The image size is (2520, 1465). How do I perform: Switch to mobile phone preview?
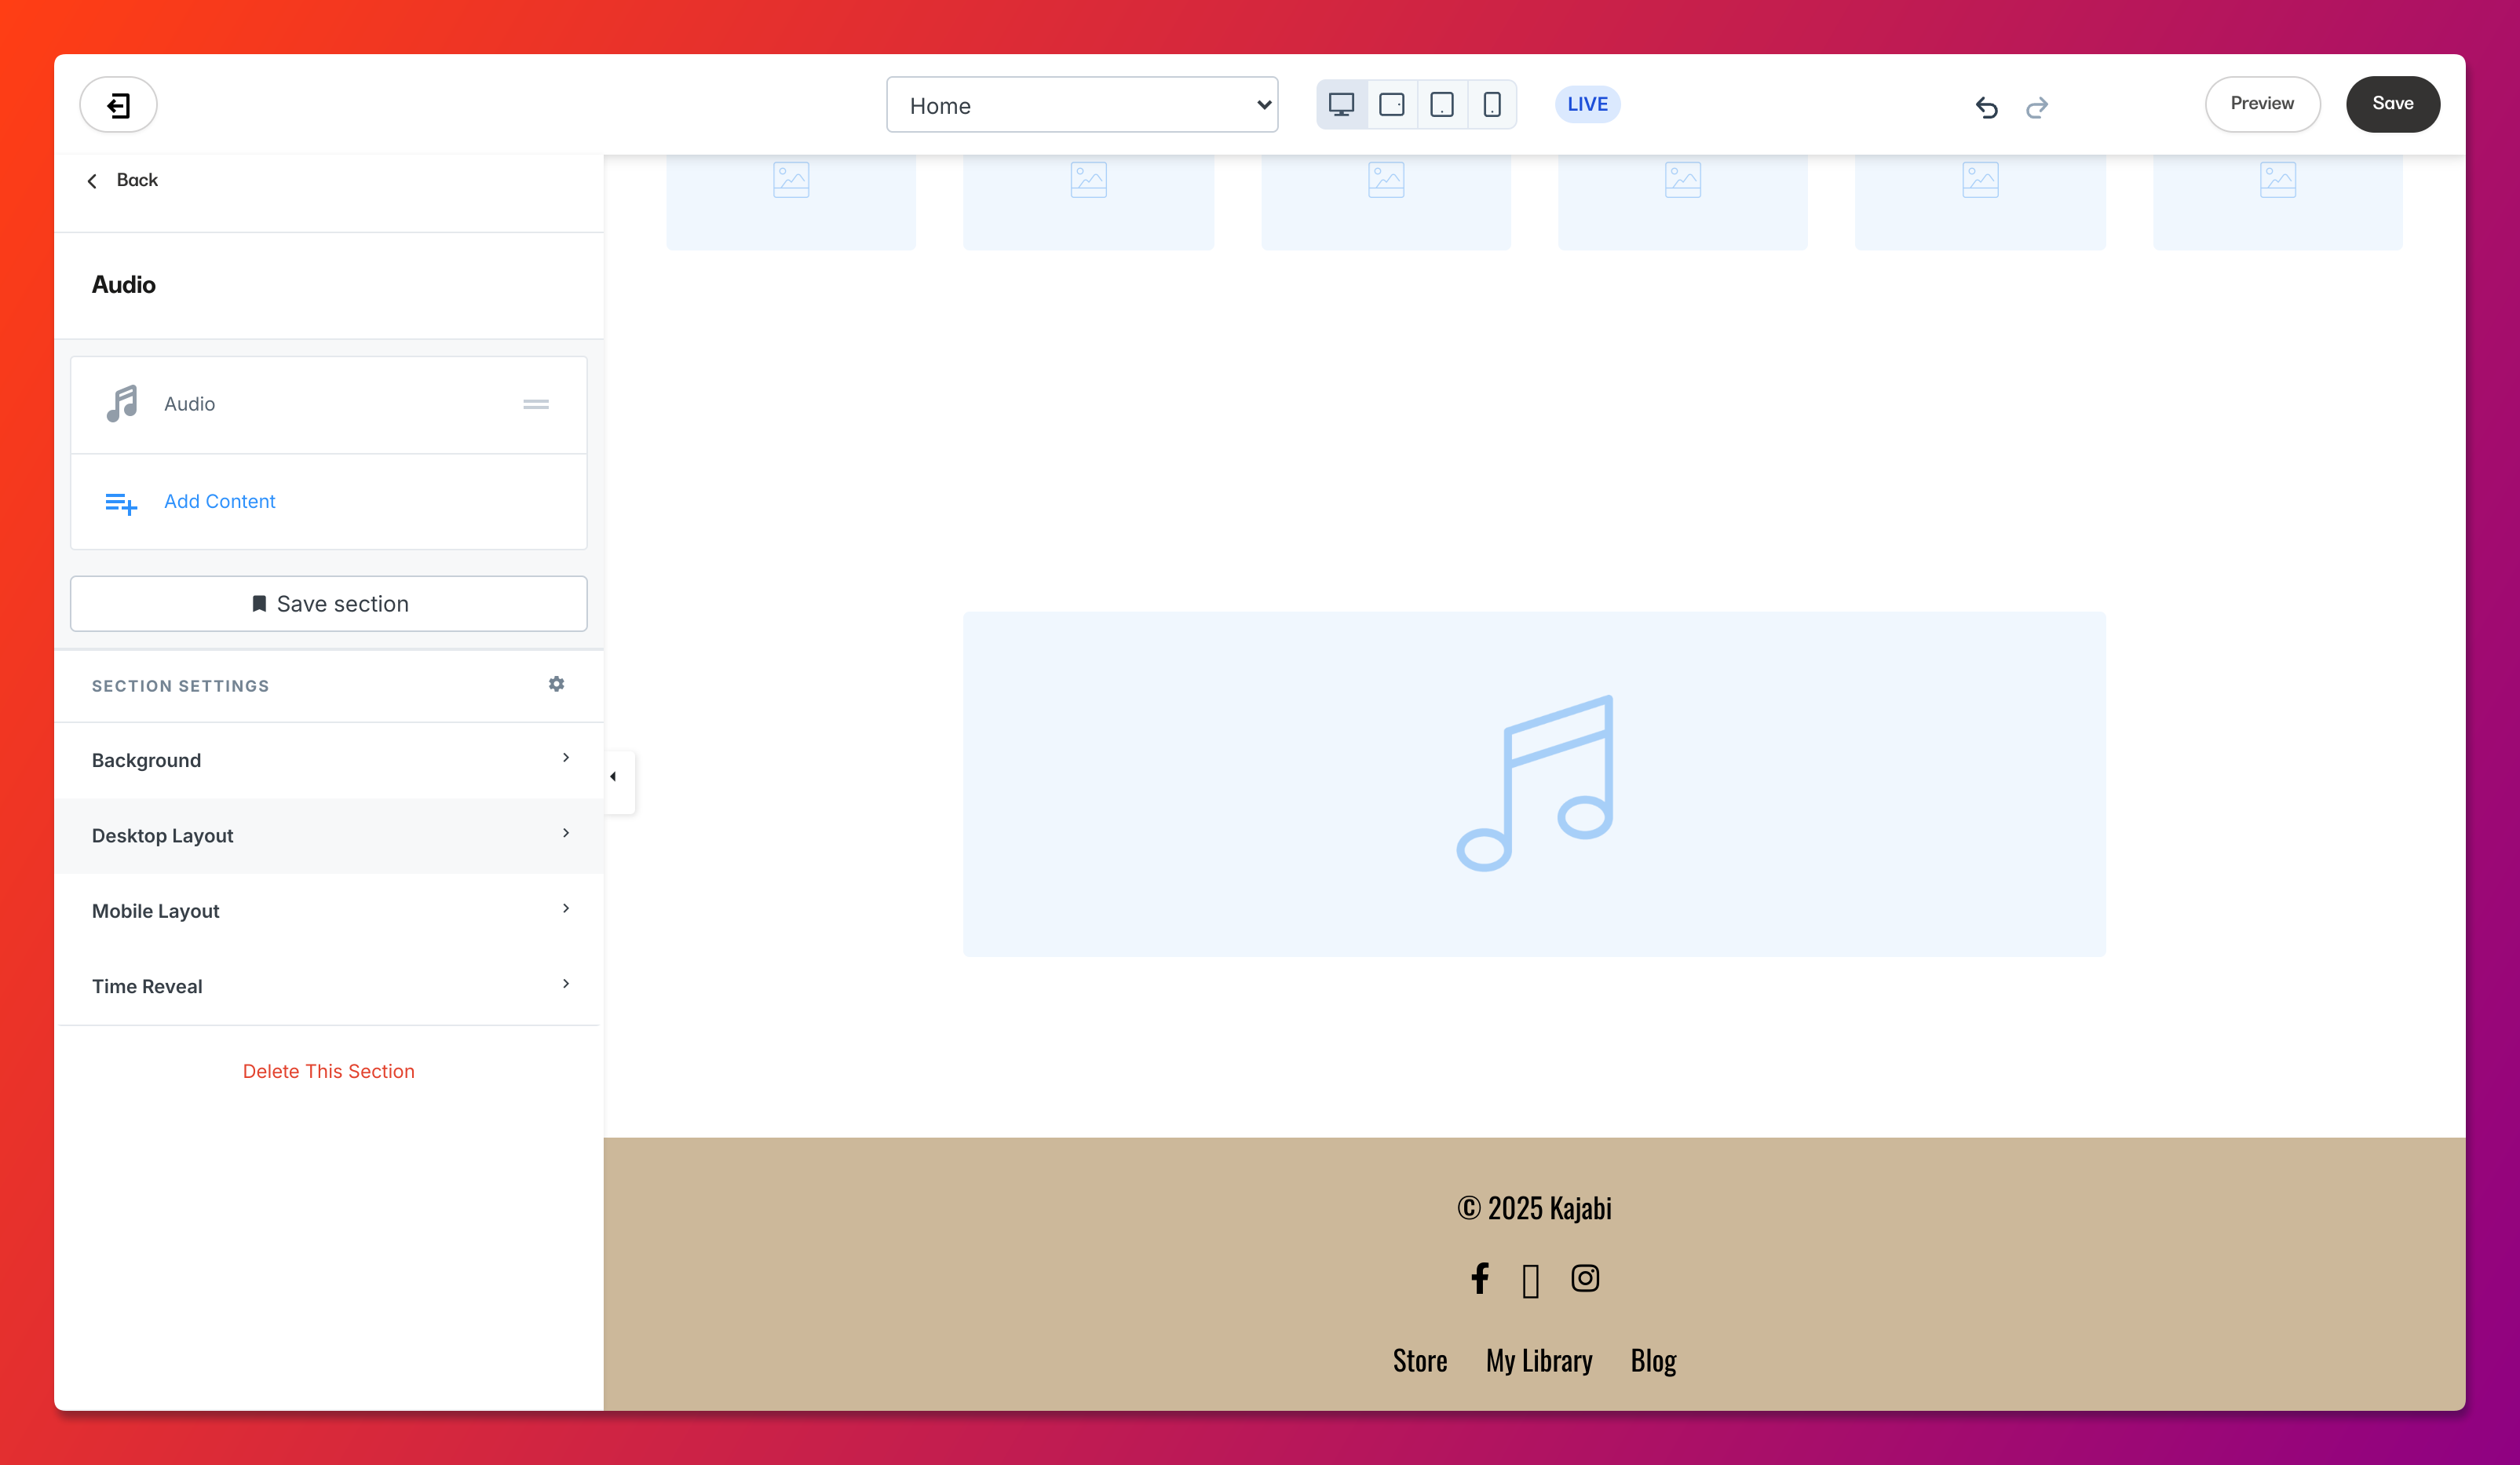coord(1491,104)
